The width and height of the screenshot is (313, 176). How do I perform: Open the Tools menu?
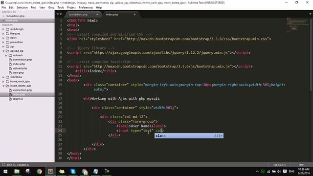61,7
